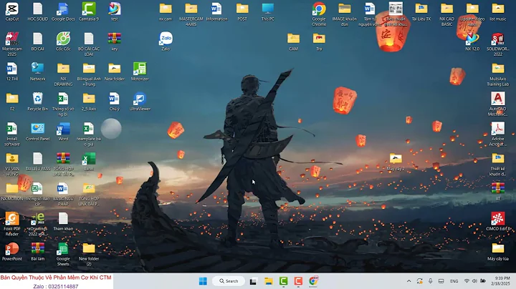Select the This PC desktop icon
516x289 pixels.
(268, 12)
